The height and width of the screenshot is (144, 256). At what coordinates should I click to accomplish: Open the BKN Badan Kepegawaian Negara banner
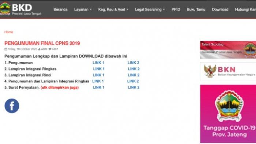[228, 71]
